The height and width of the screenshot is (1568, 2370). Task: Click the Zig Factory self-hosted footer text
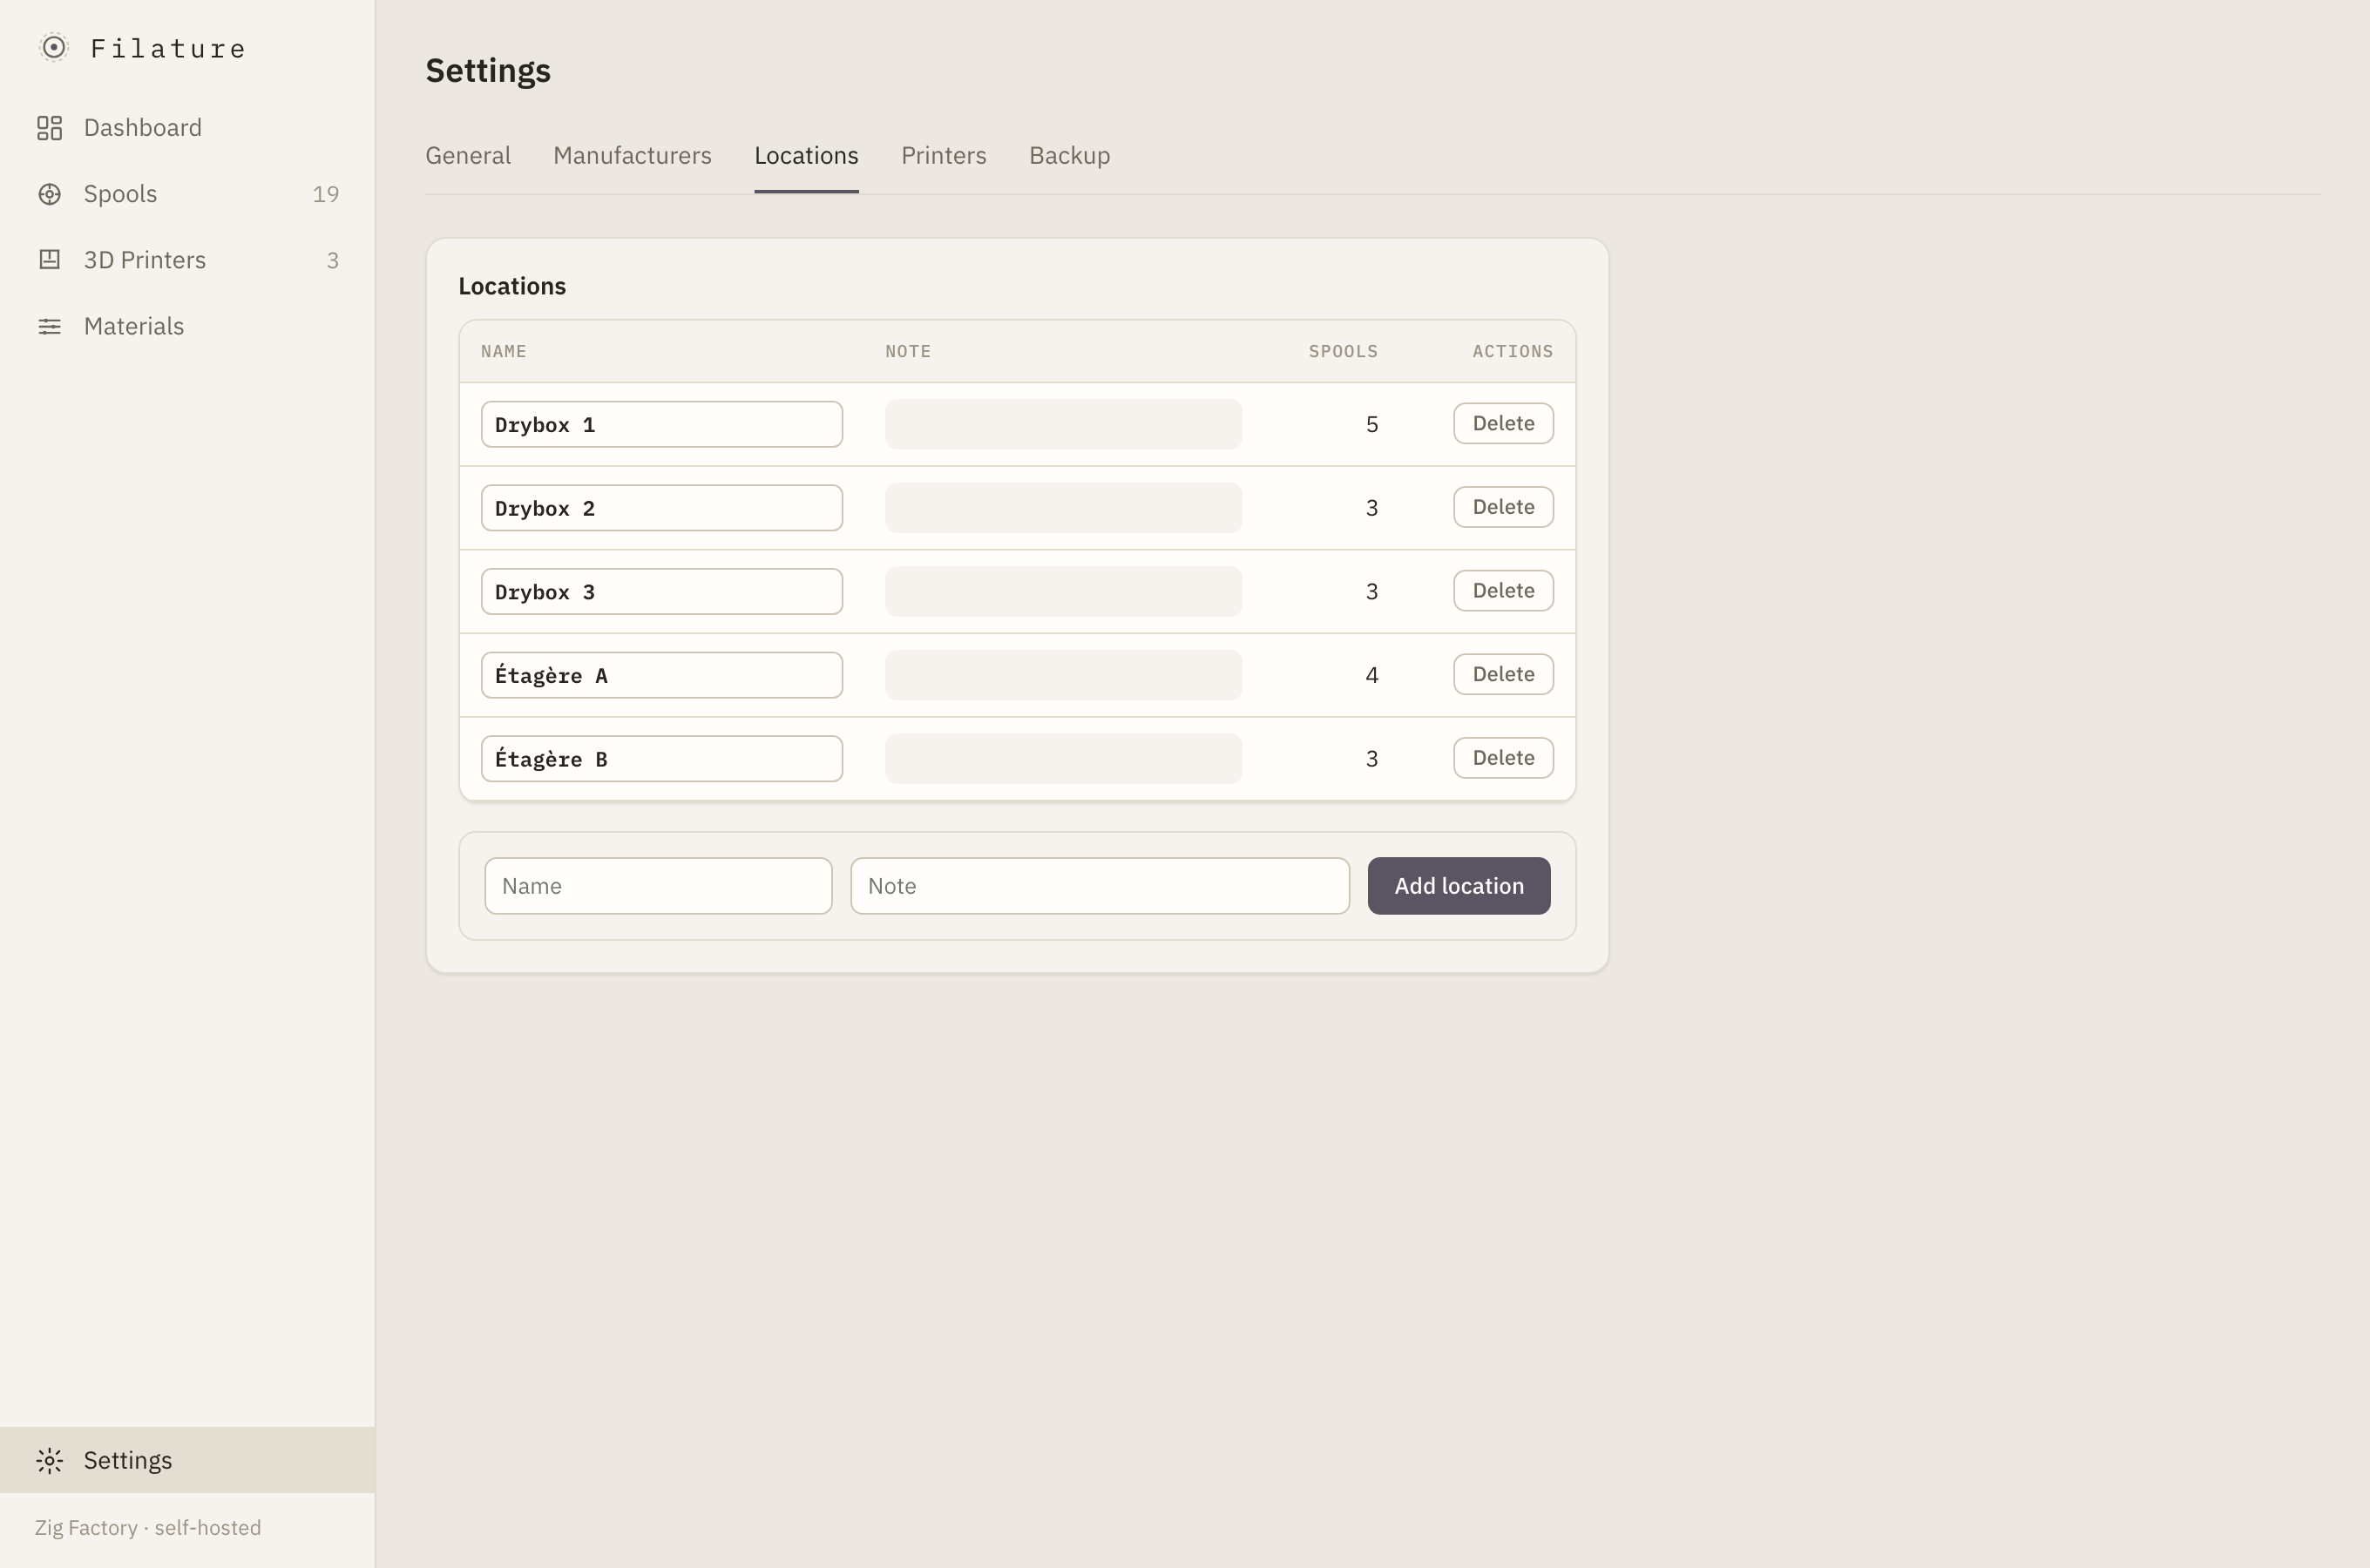pos(148,1528)
